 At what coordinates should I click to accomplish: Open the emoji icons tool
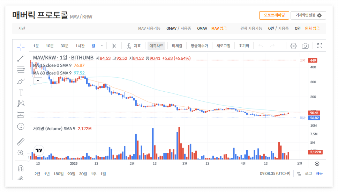coord(21,127)
